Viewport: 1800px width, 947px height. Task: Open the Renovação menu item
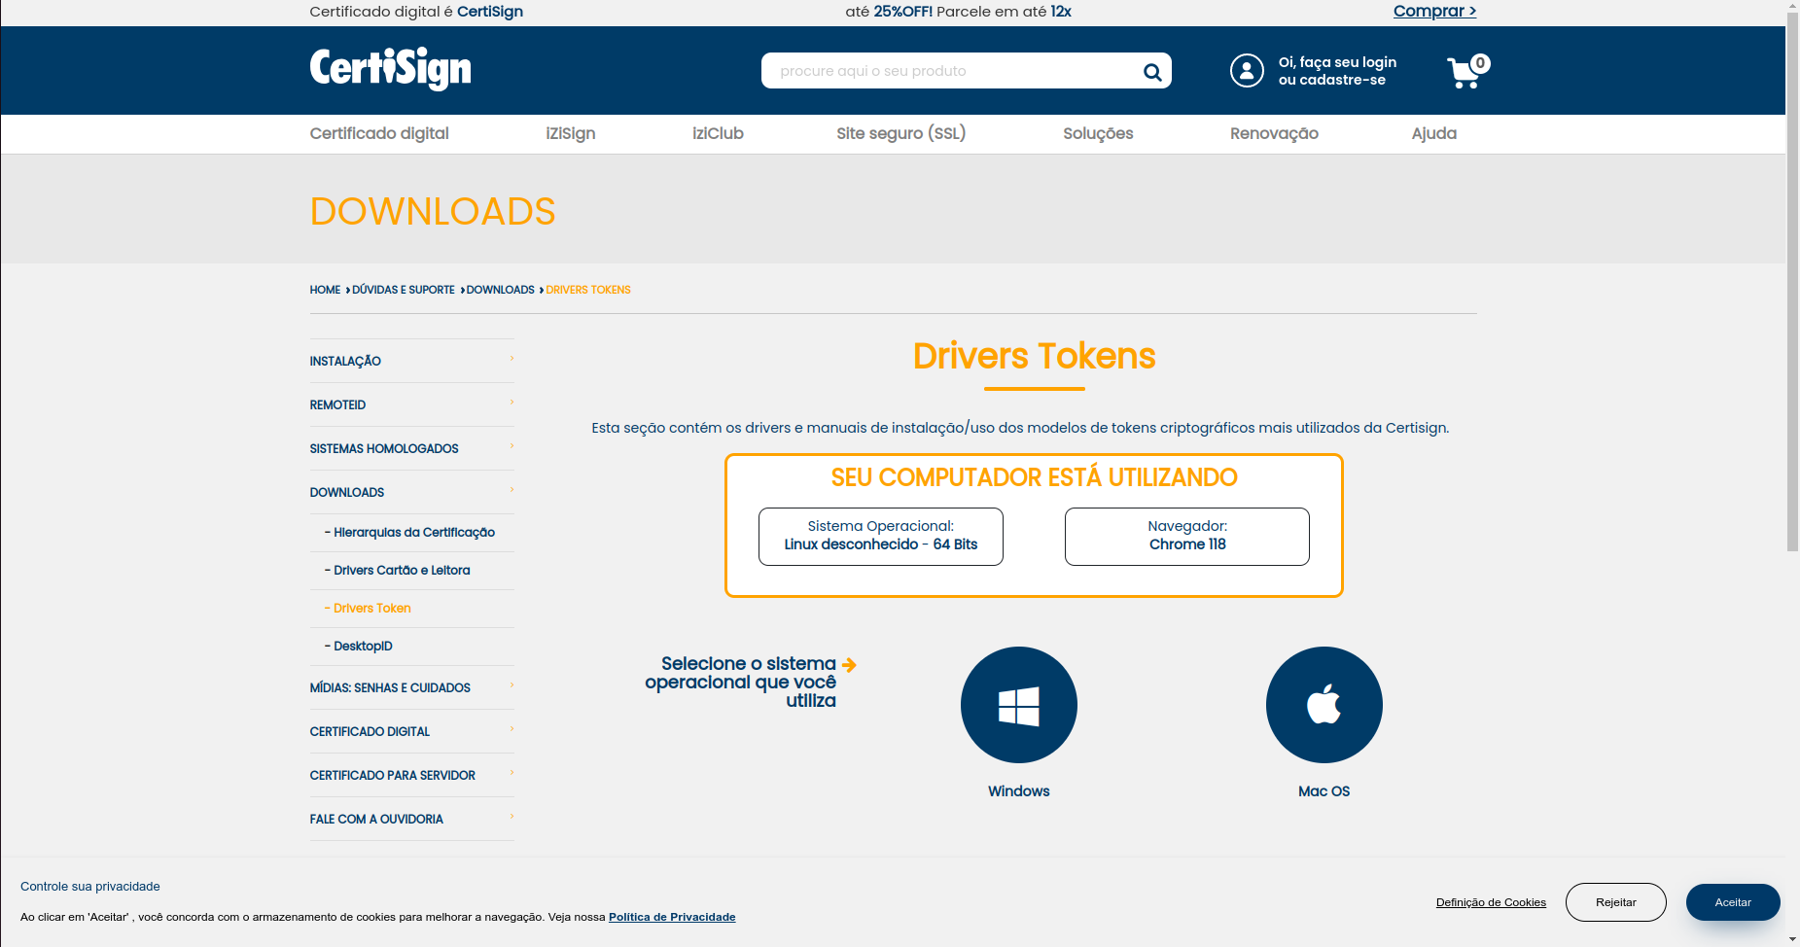(x=1274, y=133)
